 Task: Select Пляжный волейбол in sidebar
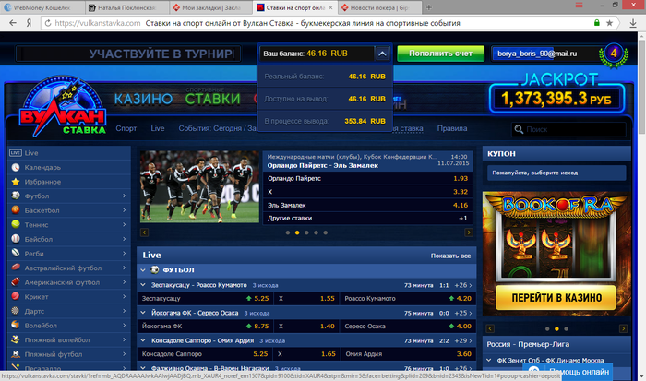[69, 340]
